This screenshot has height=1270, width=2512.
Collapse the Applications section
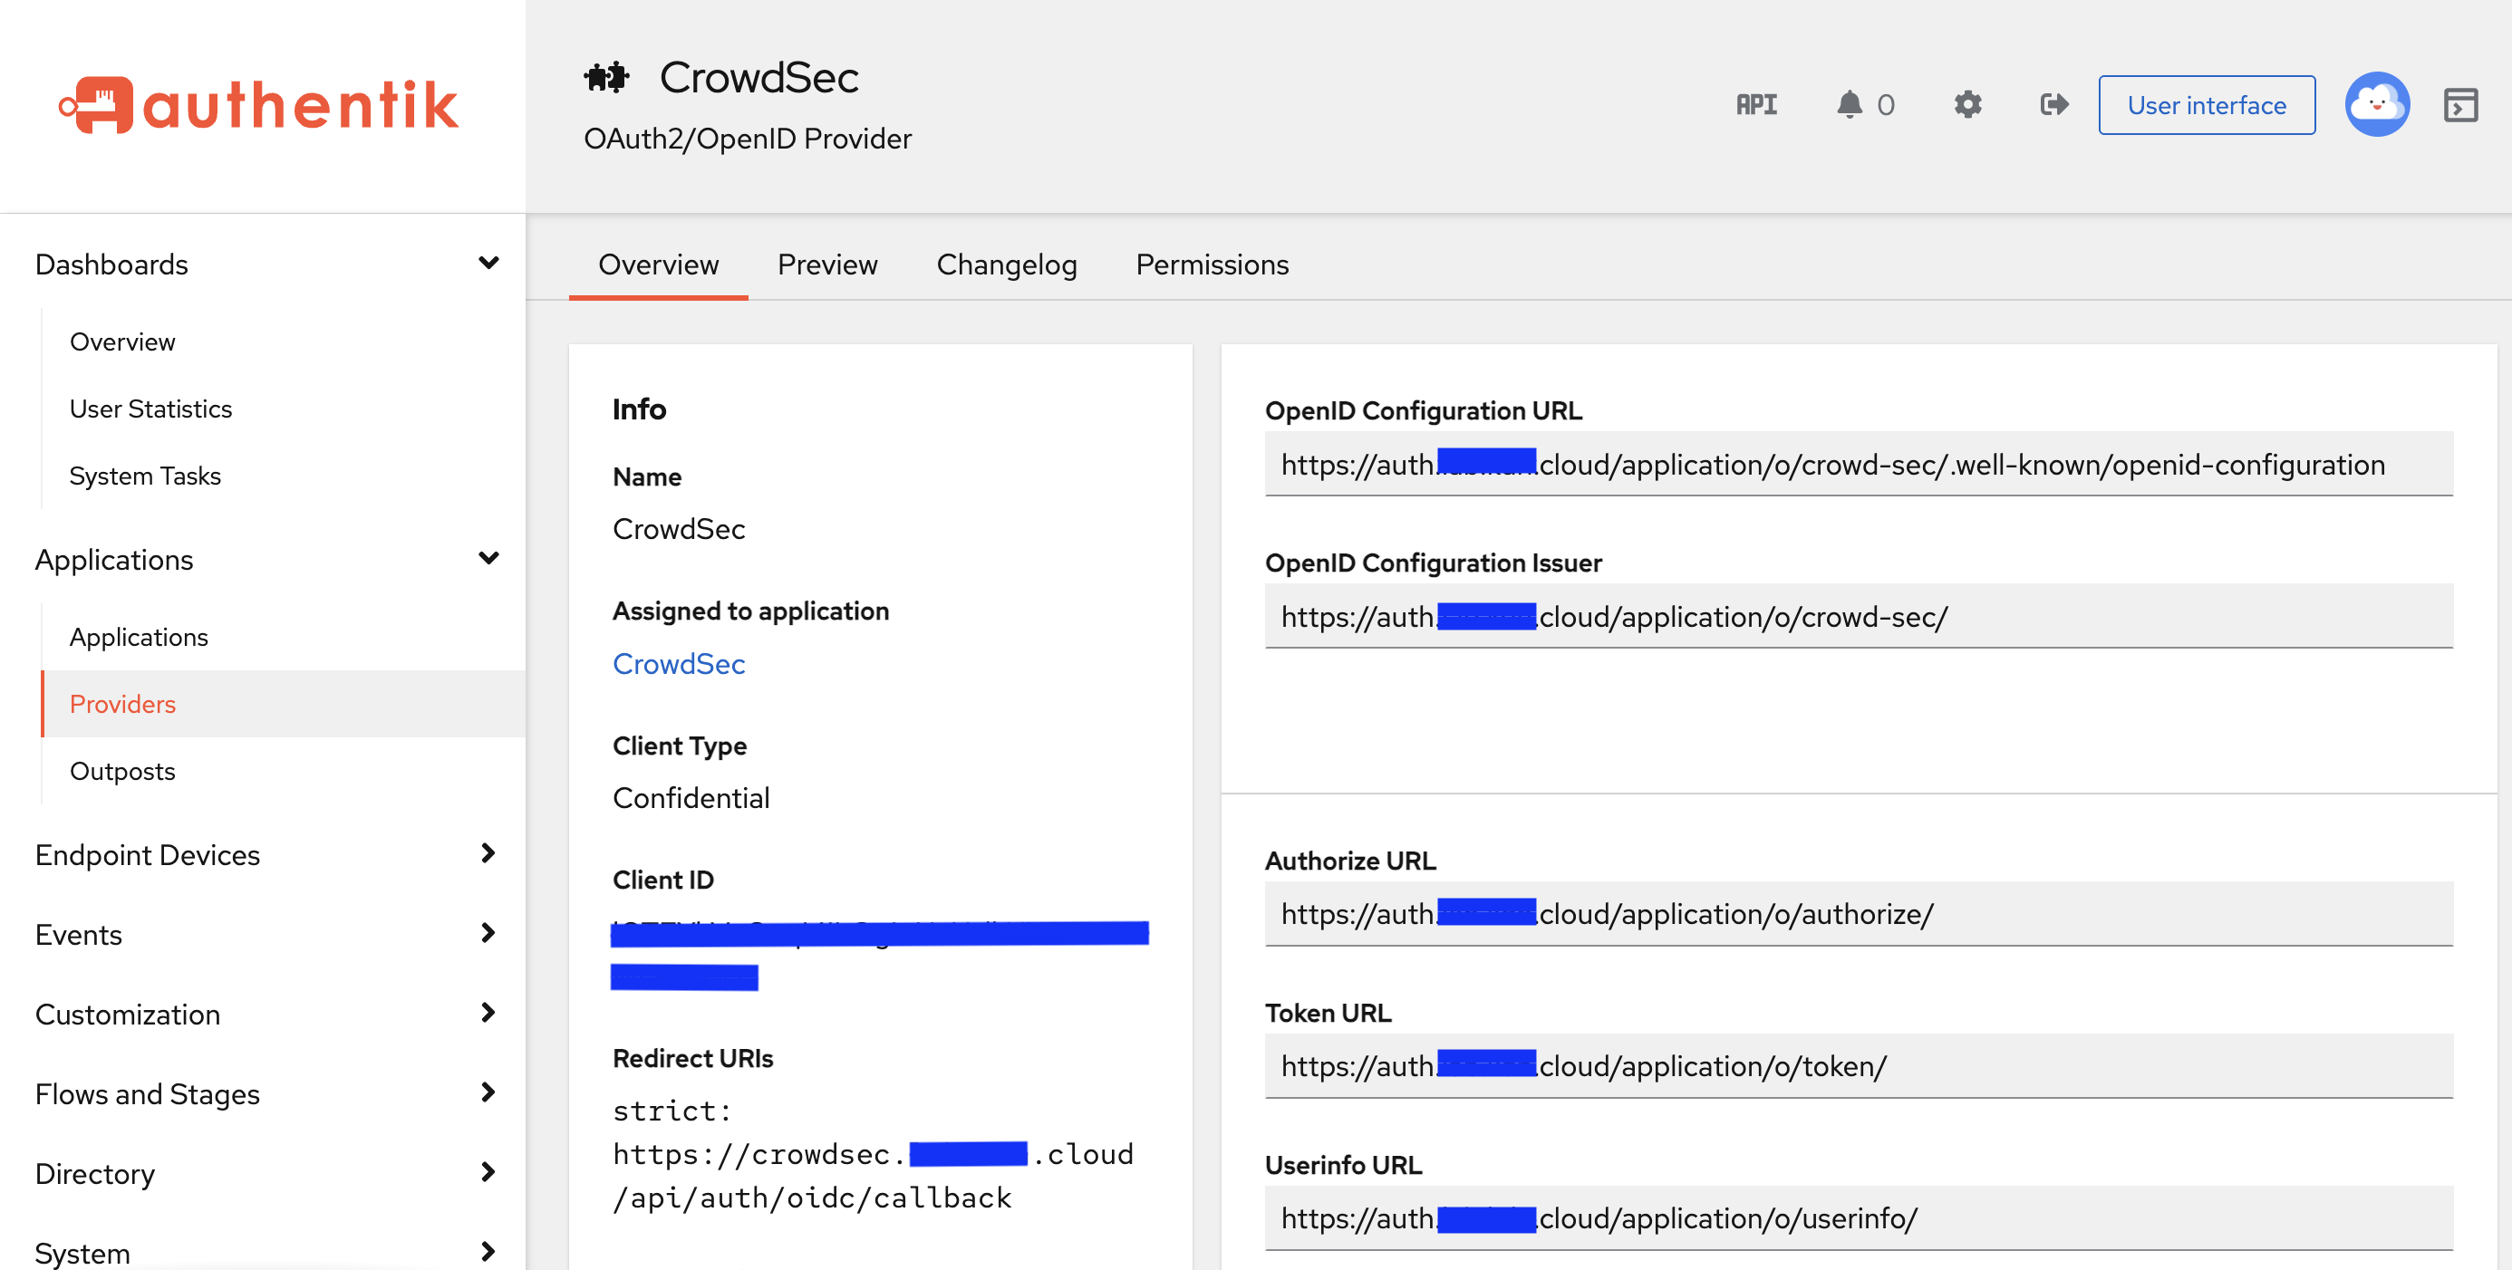click(x=488, y=559)
